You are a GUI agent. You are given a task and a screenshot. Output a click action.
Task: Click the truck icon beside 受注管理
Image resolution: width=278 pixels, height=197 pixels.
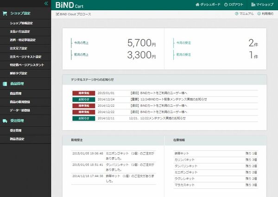[x=5, y=121]
